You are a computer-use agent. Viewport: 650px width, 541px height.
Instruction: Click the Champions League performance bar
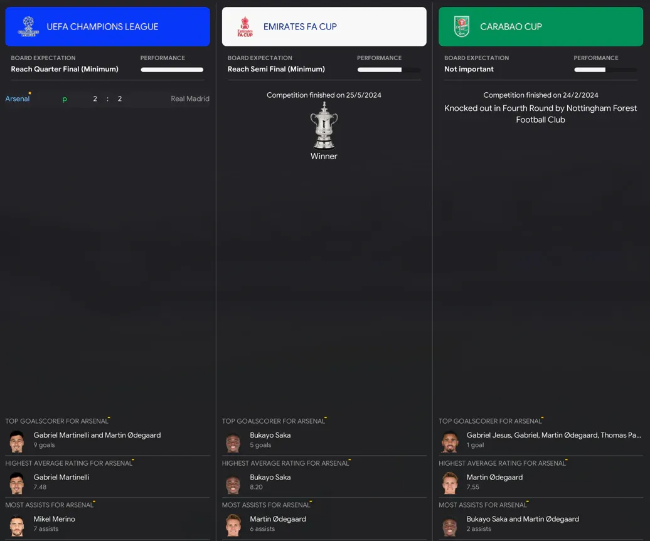coord(172,70)
